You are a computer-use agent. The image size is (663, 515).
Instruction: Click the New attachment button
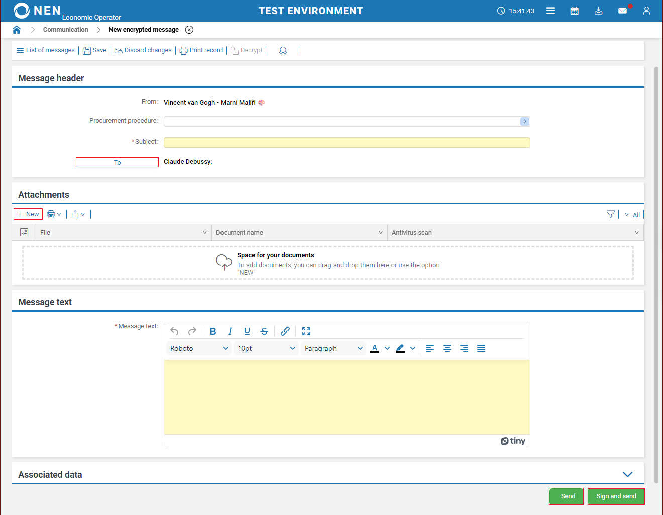point(28,214)
